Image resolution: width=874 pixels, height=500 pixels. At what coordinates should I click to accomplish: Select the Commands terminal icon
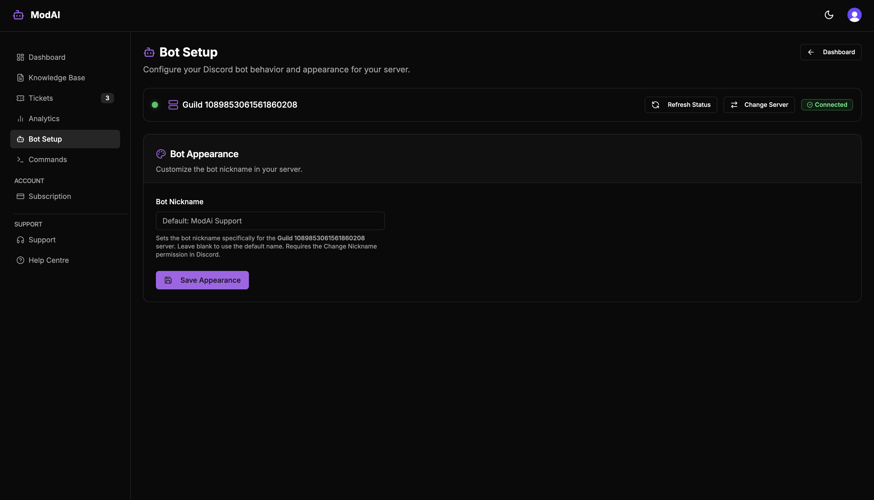(20, 159)
